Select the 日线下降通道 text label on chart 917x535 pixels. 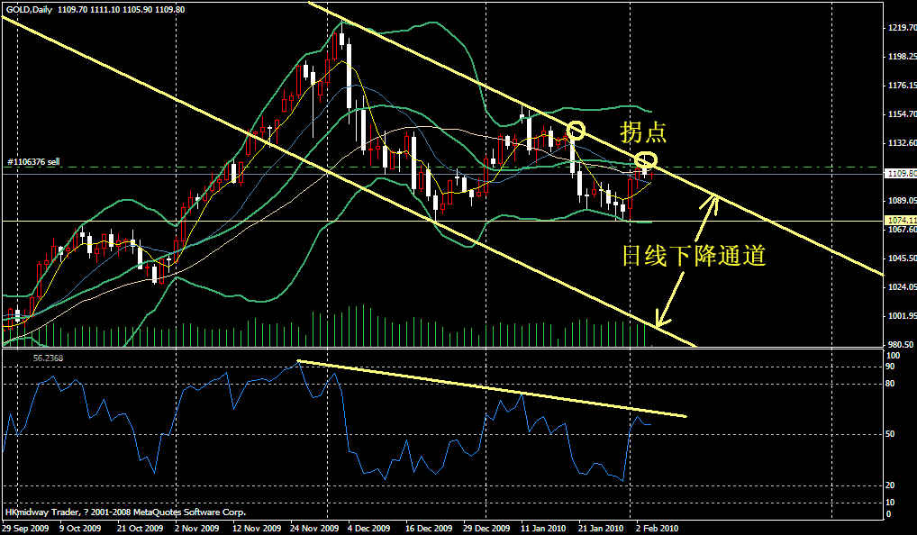695,256
